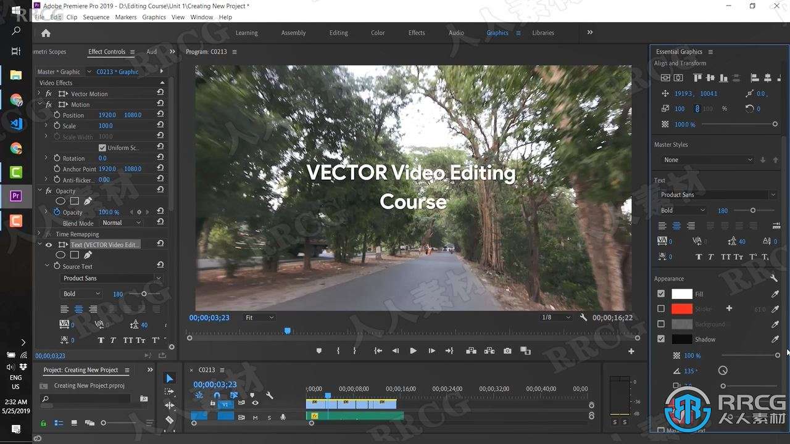Go to In point
This screenshot has height=444, width=790.
tap(378, 351)
